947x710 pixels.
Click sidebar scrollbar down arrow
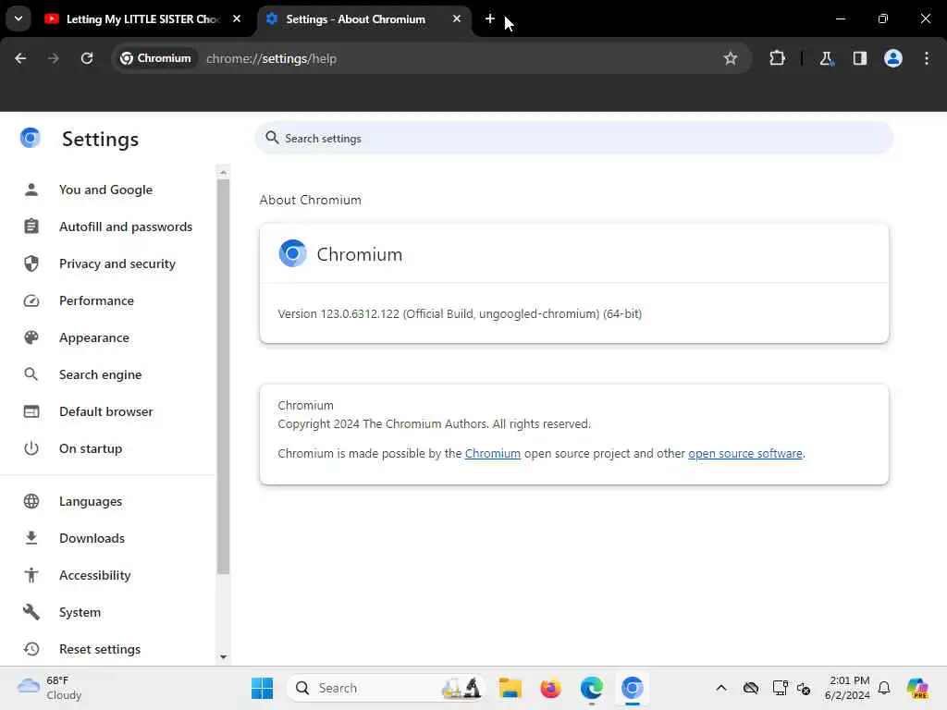point(224,657)
